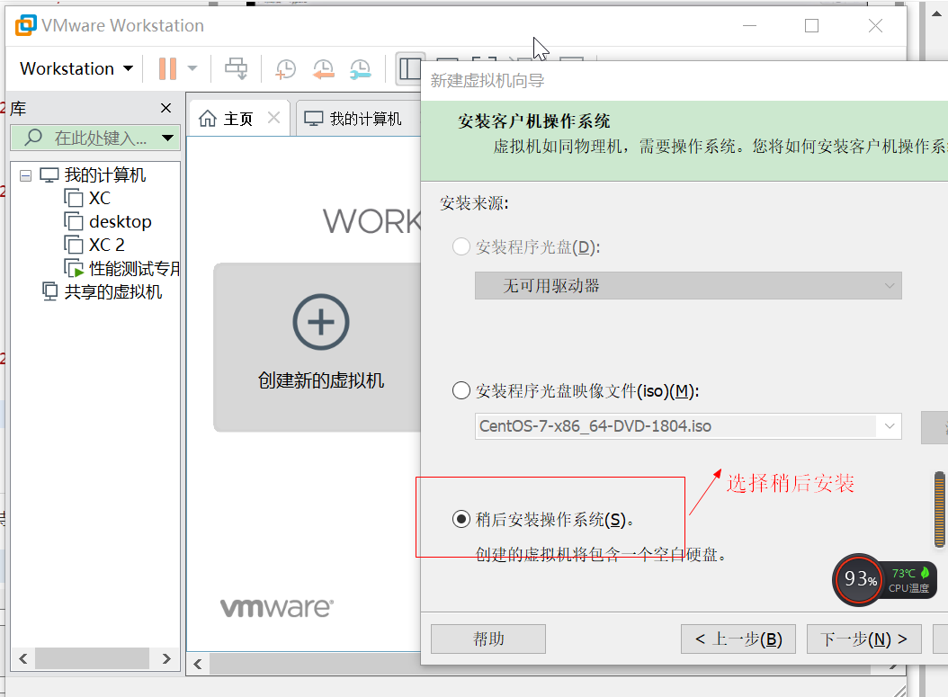The width and height of the screenshot is (948, 697).
Task: Minimize the VMware Workstation window
Action: click(750, 25)
